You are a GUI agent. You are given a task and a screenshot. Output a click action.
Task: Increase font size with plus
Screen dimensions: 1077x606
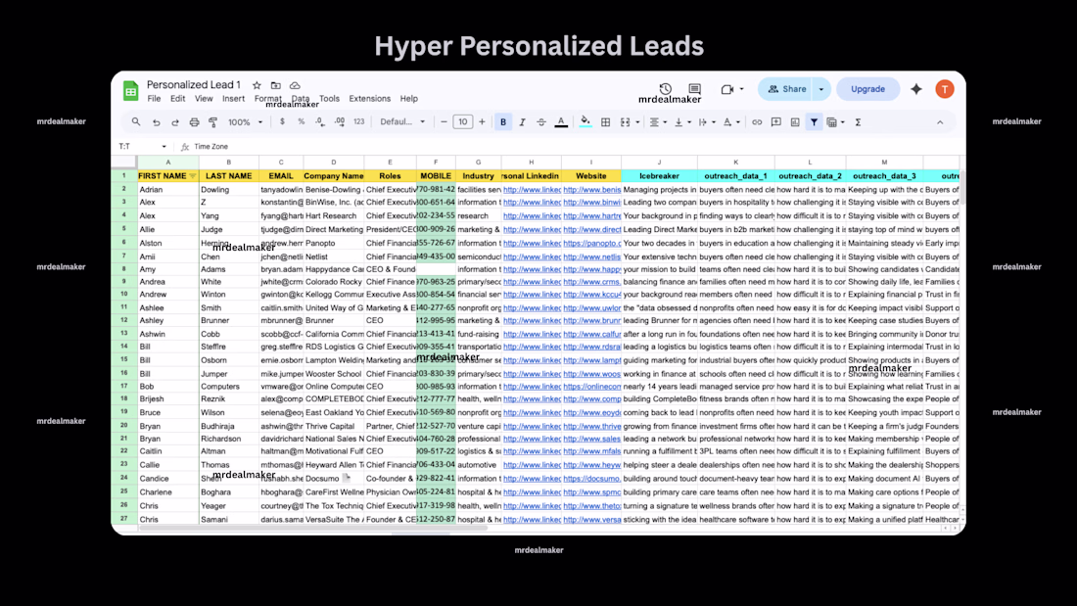(482, 122)
